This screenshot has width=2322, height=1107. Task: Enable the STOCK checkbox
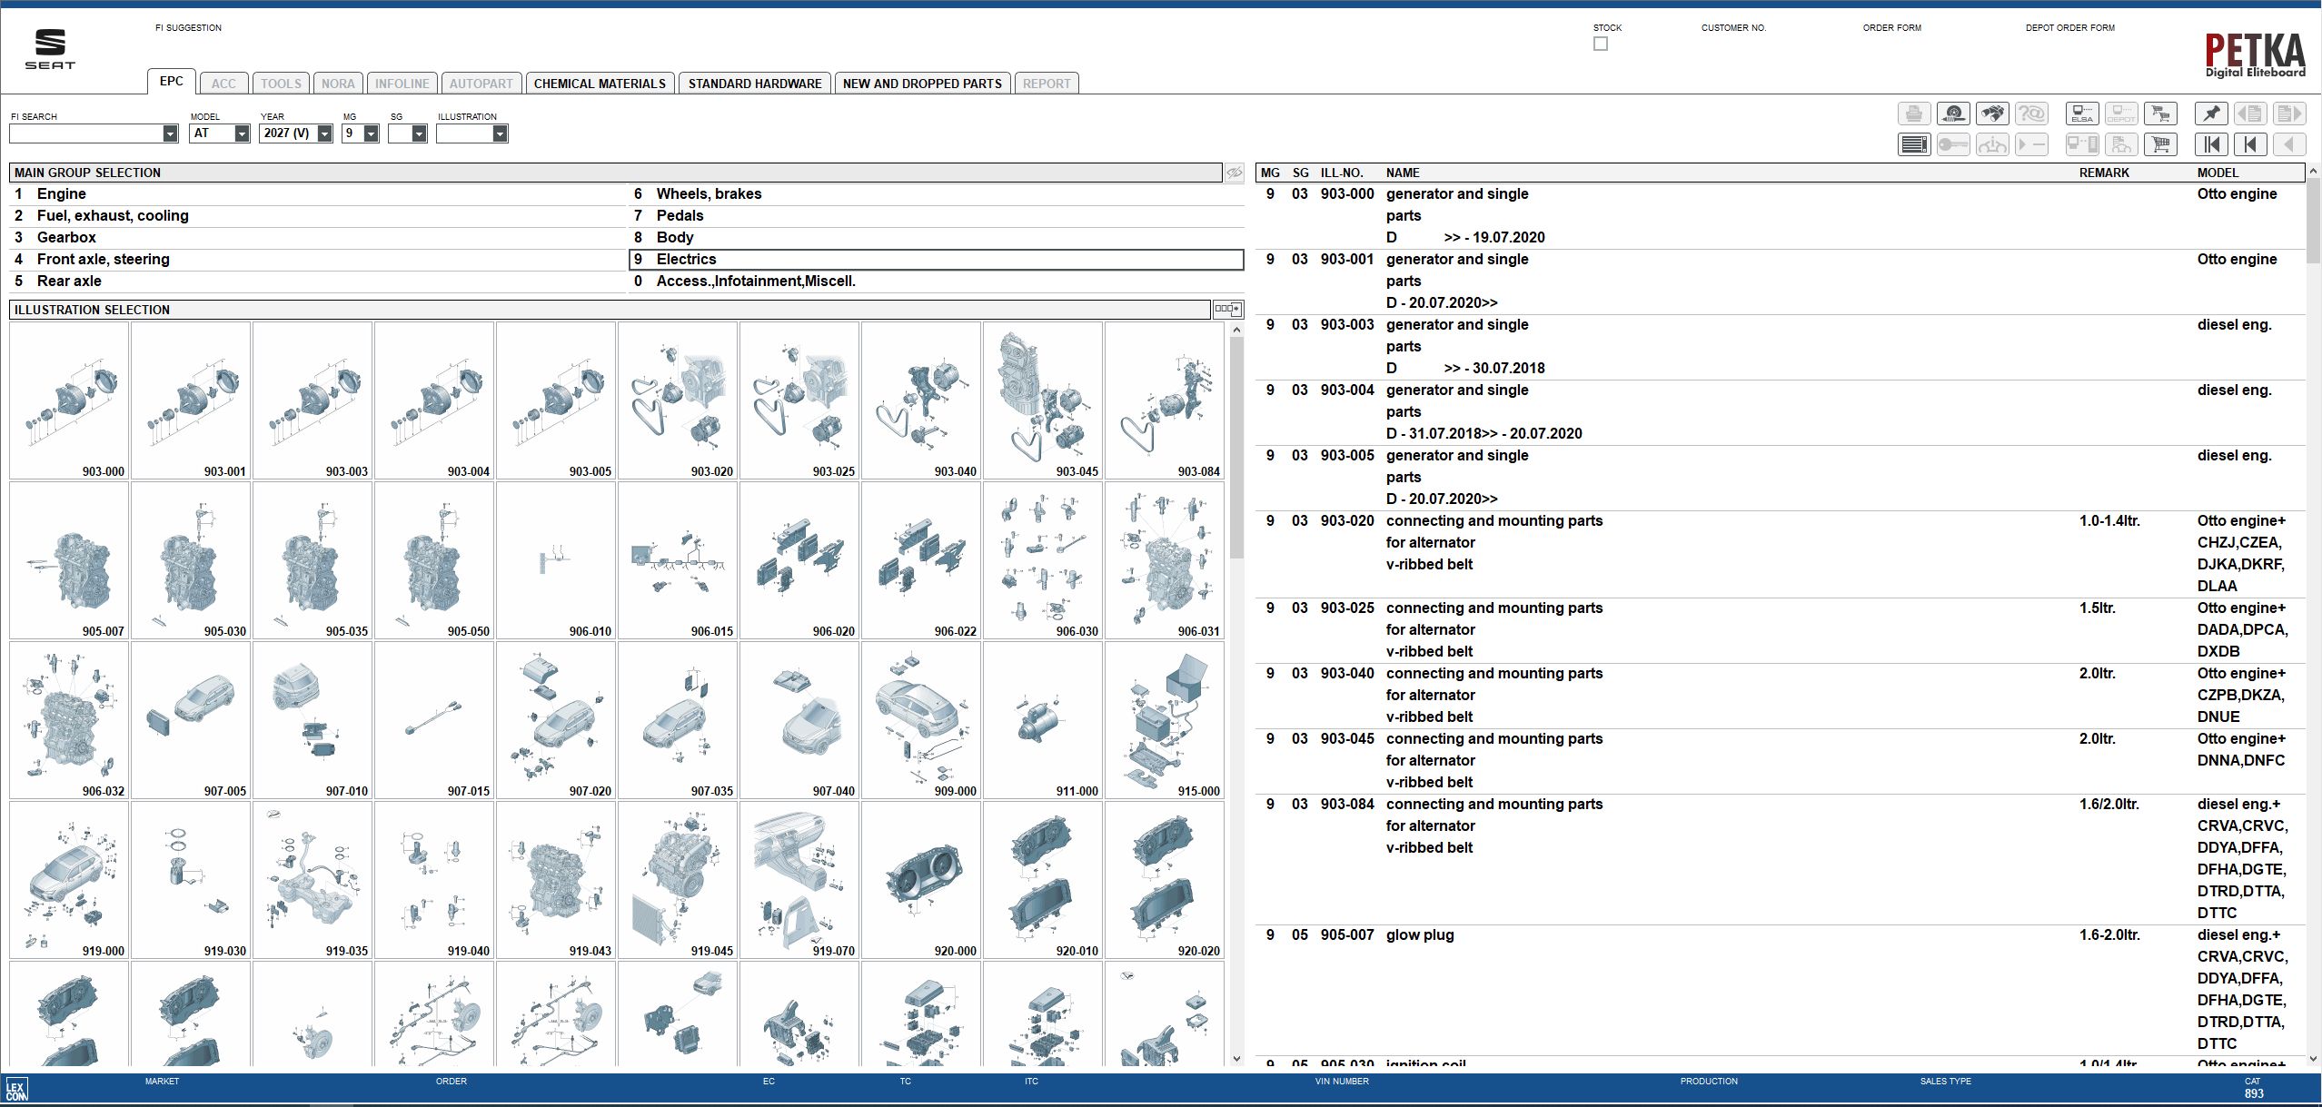click(x=1600, y=43)
